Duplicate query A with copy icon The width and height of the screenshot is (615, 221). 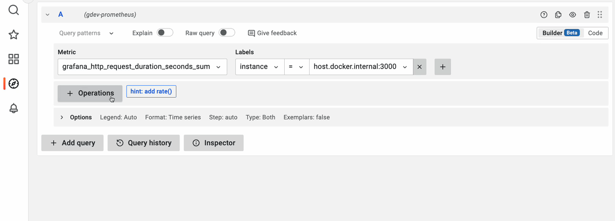tap(558, 15)
